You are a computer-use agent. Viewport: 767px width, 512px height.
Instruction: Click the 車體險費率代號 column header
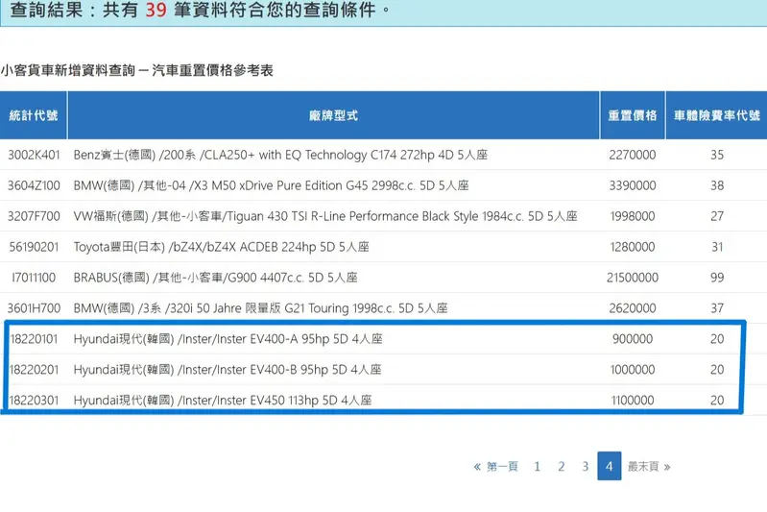pyautogui.click(x=716, y=115)
